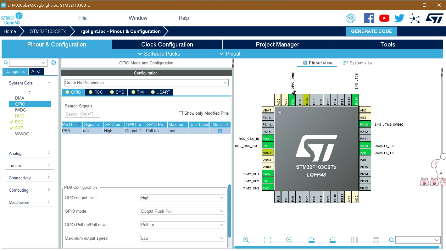The image size is (446, 251).
Task: Click the ST logo
Action: tap(434, 18)
